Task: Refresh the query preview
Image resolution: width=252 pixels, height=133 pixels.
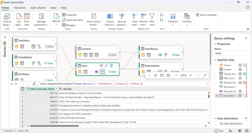Action: click(56, 19)
